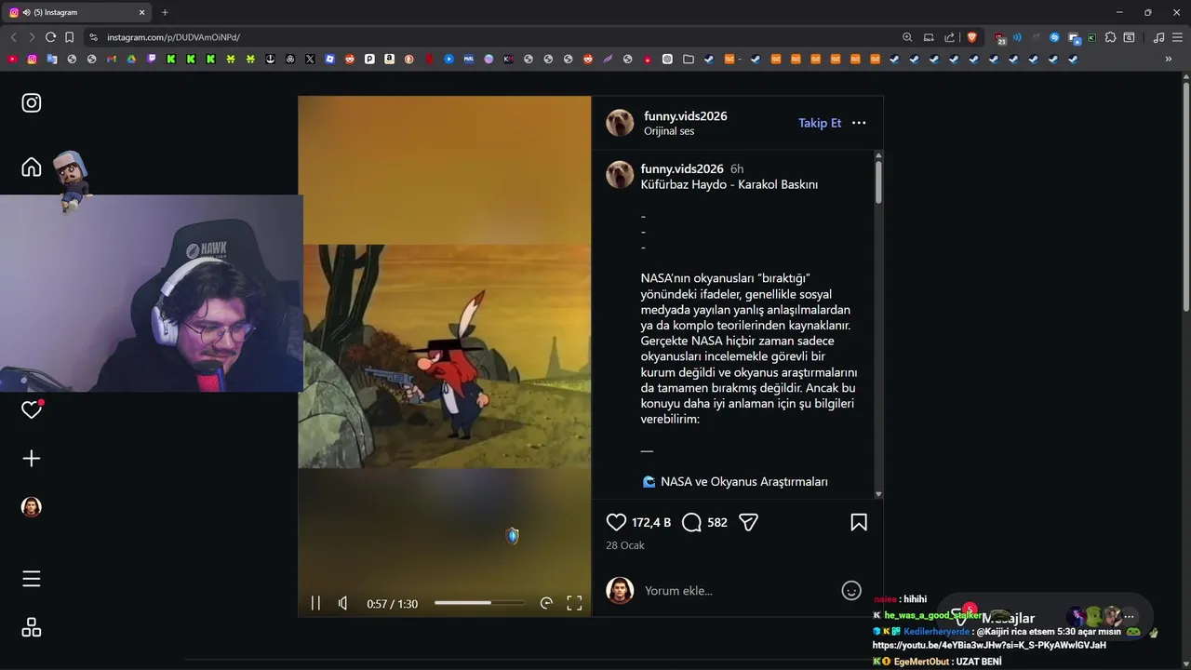Click the poster avatar in the post header
Screen dimensions: 1191x670
[620, 123]
